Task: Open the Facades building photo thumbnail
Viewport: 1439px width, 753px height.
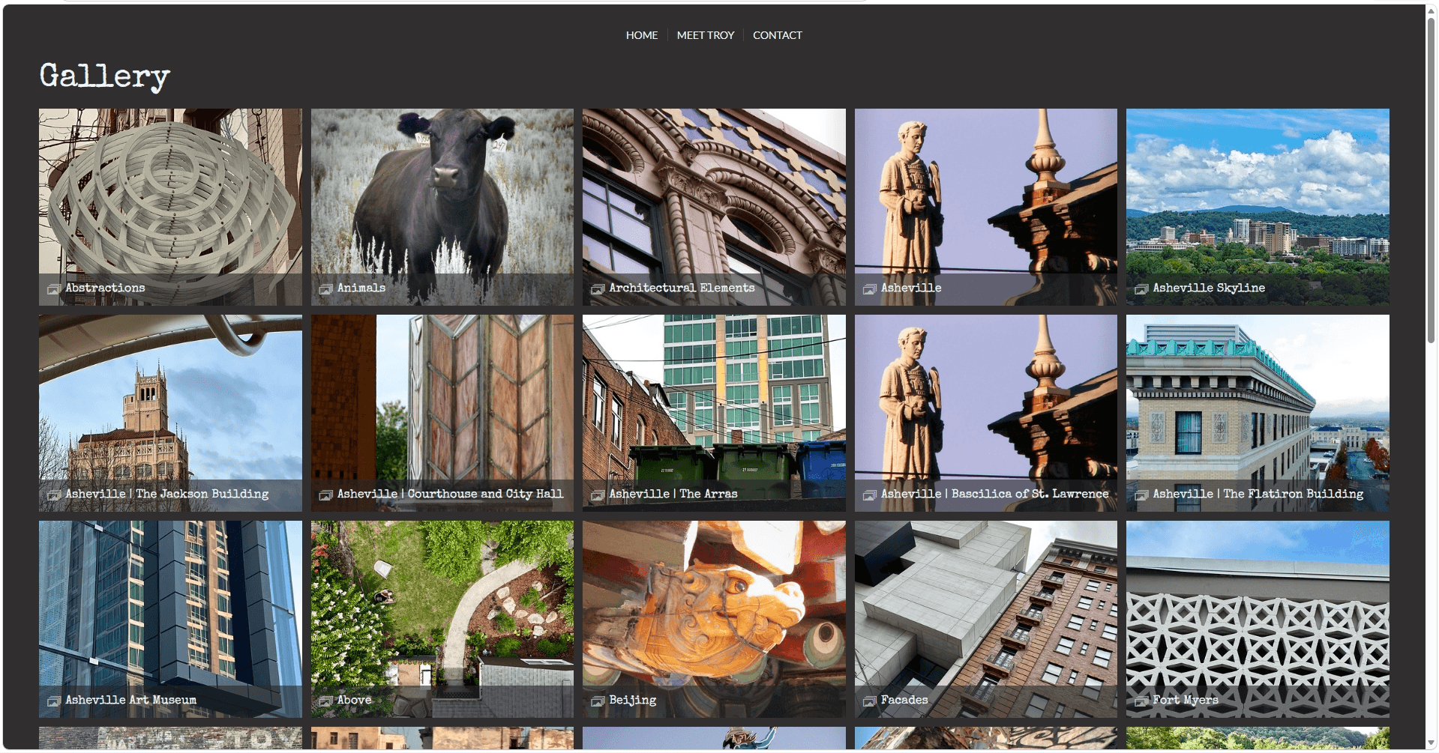Action: tap(986, 619)
